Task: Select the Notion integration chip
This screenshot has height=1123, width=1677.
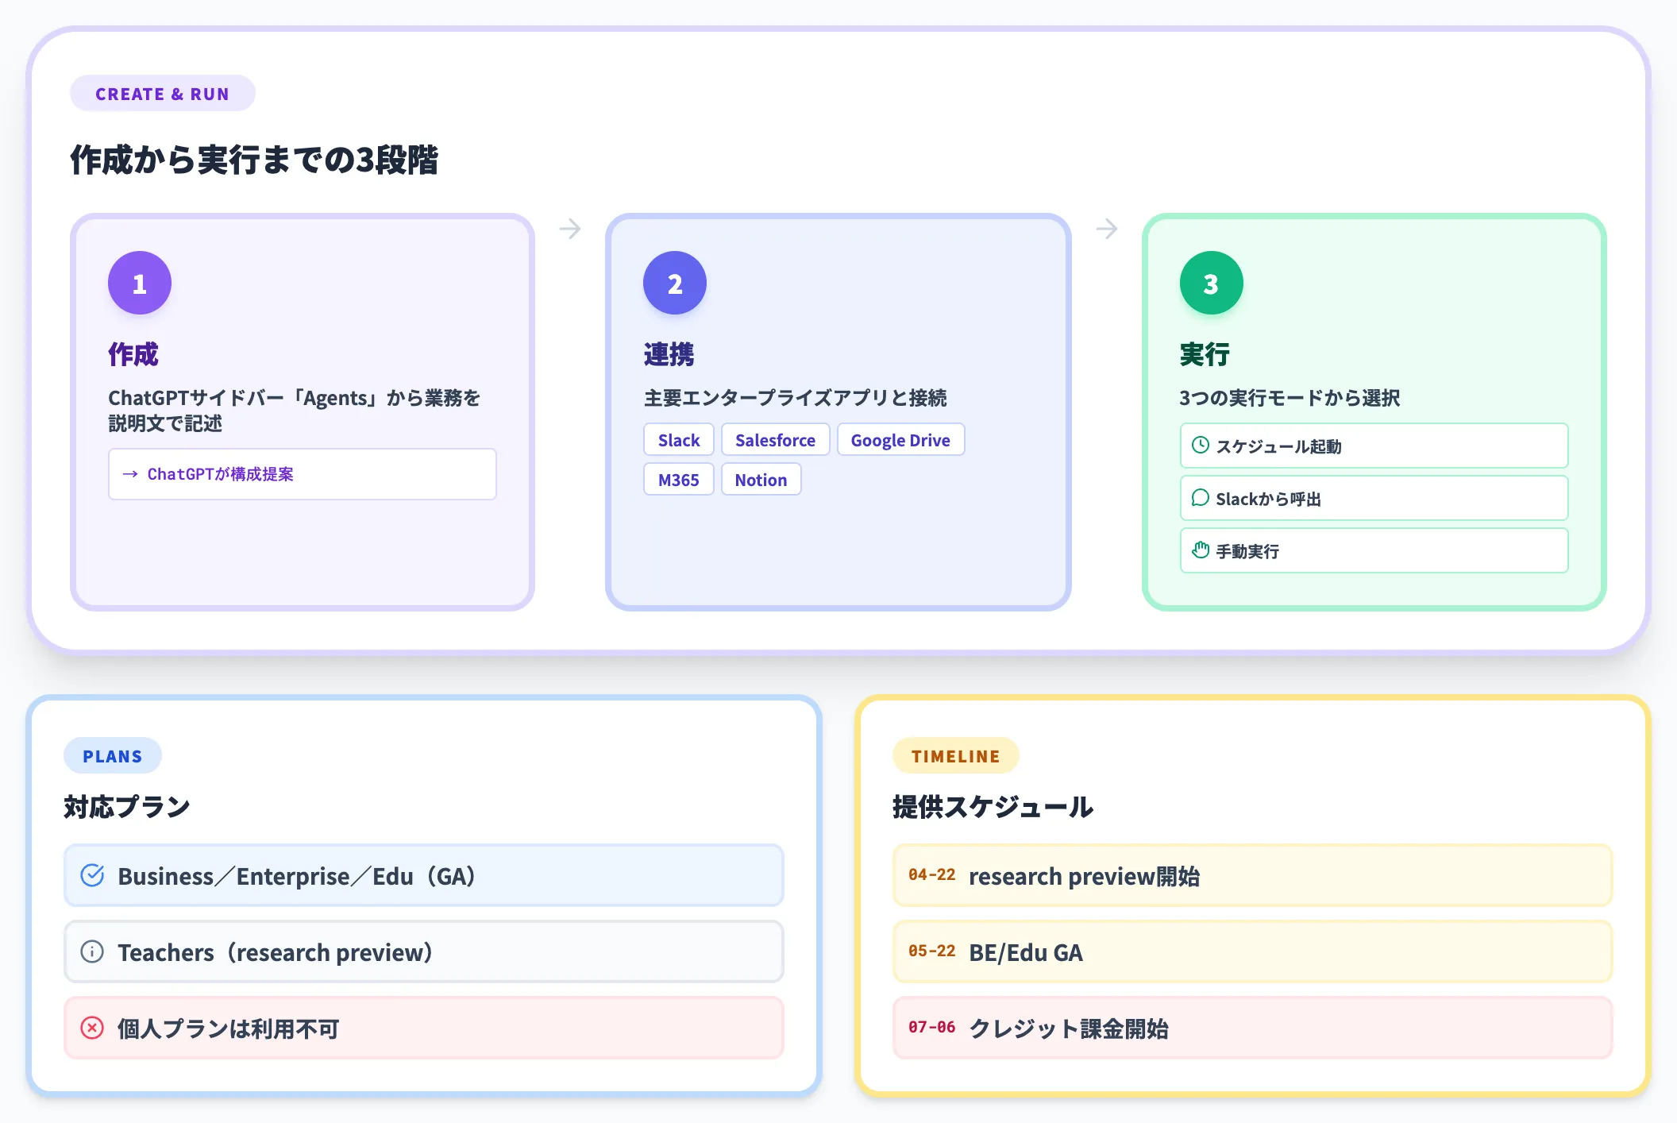Action: pyautogui.click(x=761, y=480)
